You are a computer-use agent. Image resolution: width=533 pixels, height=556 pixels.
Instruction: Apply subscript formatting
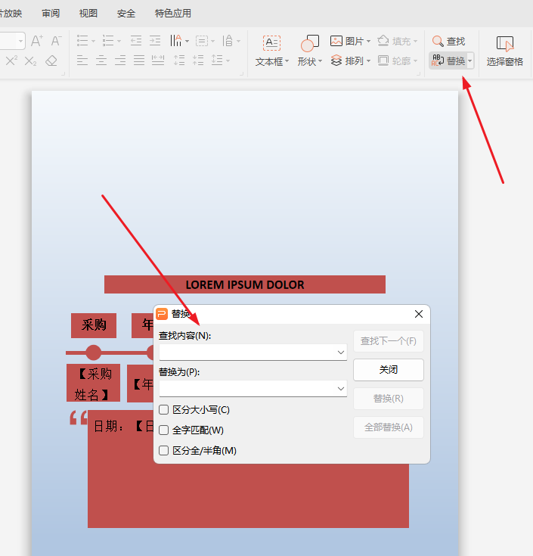coord(30,61)
